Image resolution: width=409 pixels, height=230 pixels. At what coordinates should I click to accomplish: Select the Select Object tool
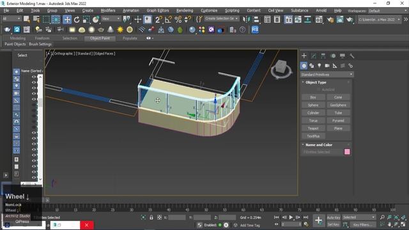coord(27,19)
